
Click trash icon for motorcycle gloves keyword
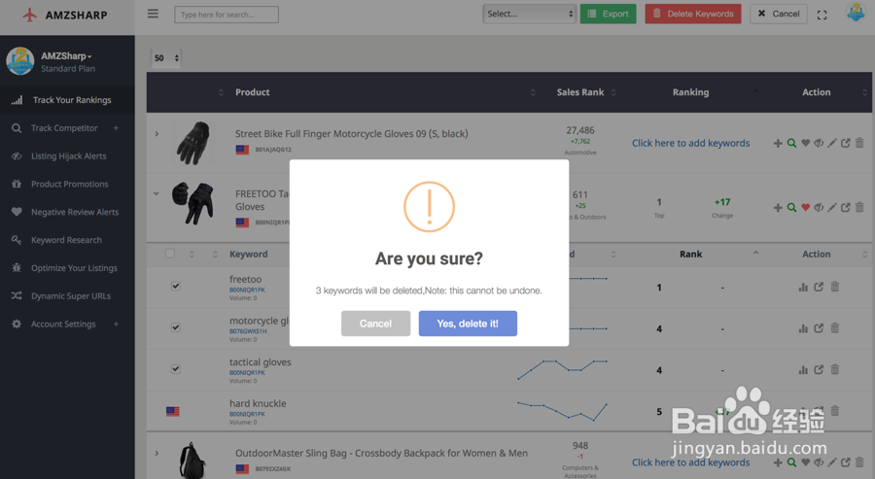835,327
